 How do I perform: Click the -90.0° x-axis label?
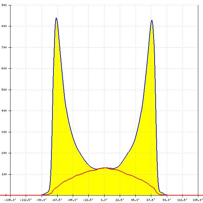(x=41, y=200)
